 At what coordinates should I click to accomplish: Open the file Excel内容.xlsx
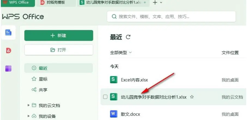coord(134,80)
